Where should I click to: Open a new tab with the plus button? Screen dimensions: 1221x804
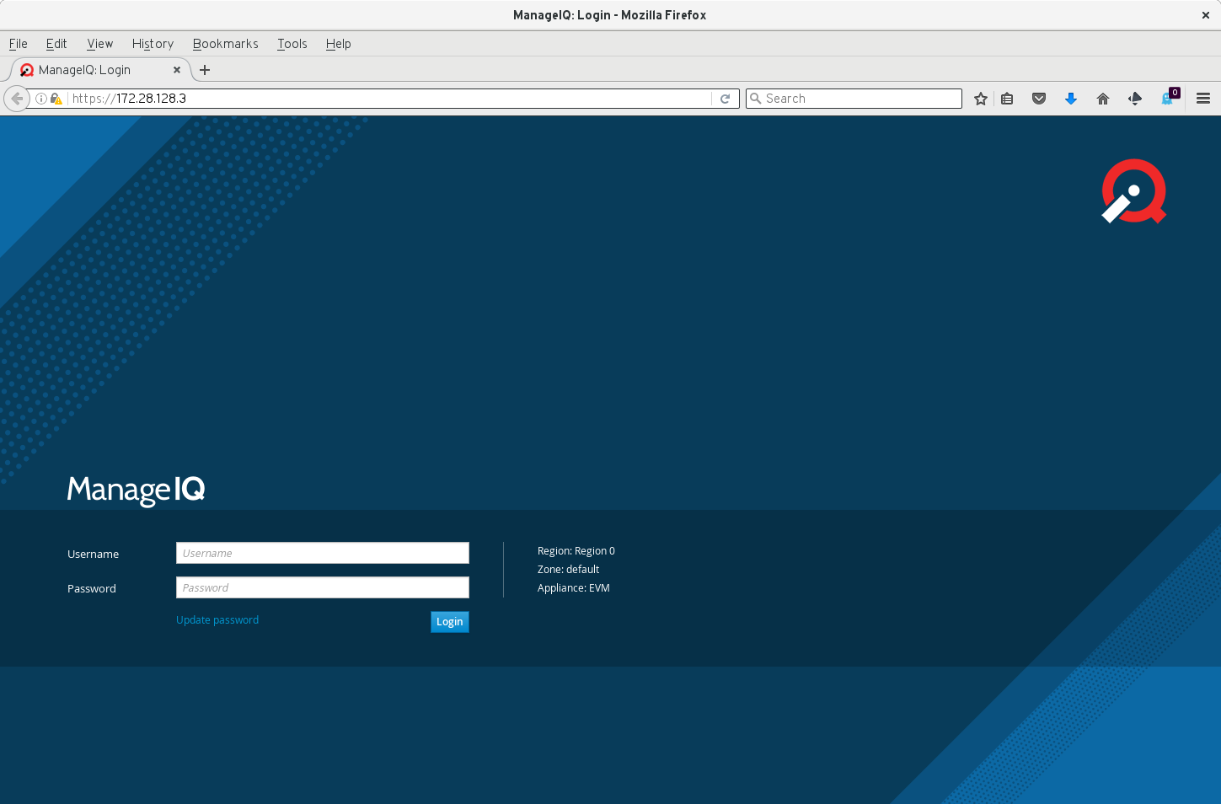[205, 70]
